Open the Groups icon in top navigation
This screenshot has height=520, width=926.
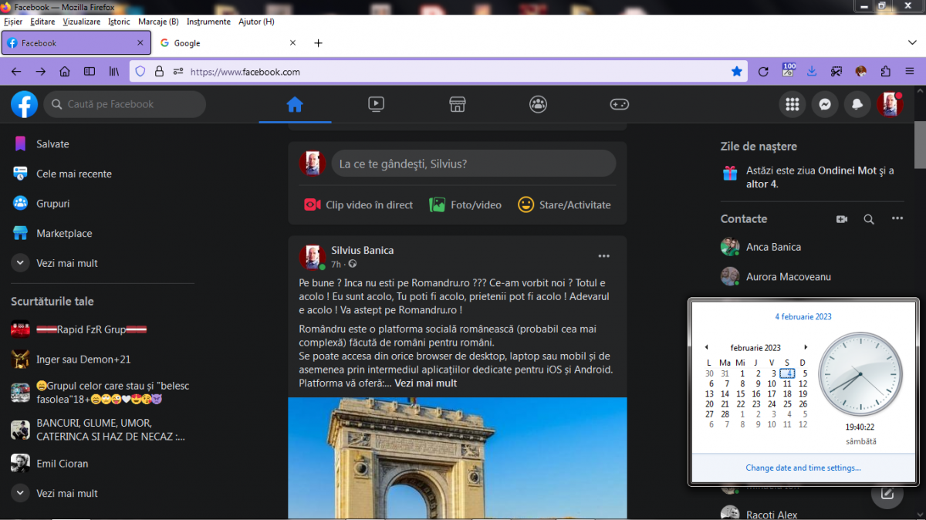[x=538, y=104]
